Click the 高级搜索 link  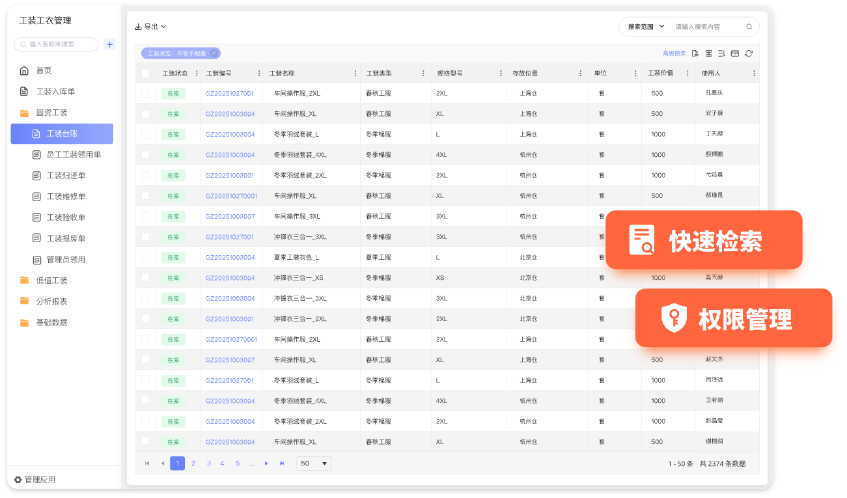674,53
